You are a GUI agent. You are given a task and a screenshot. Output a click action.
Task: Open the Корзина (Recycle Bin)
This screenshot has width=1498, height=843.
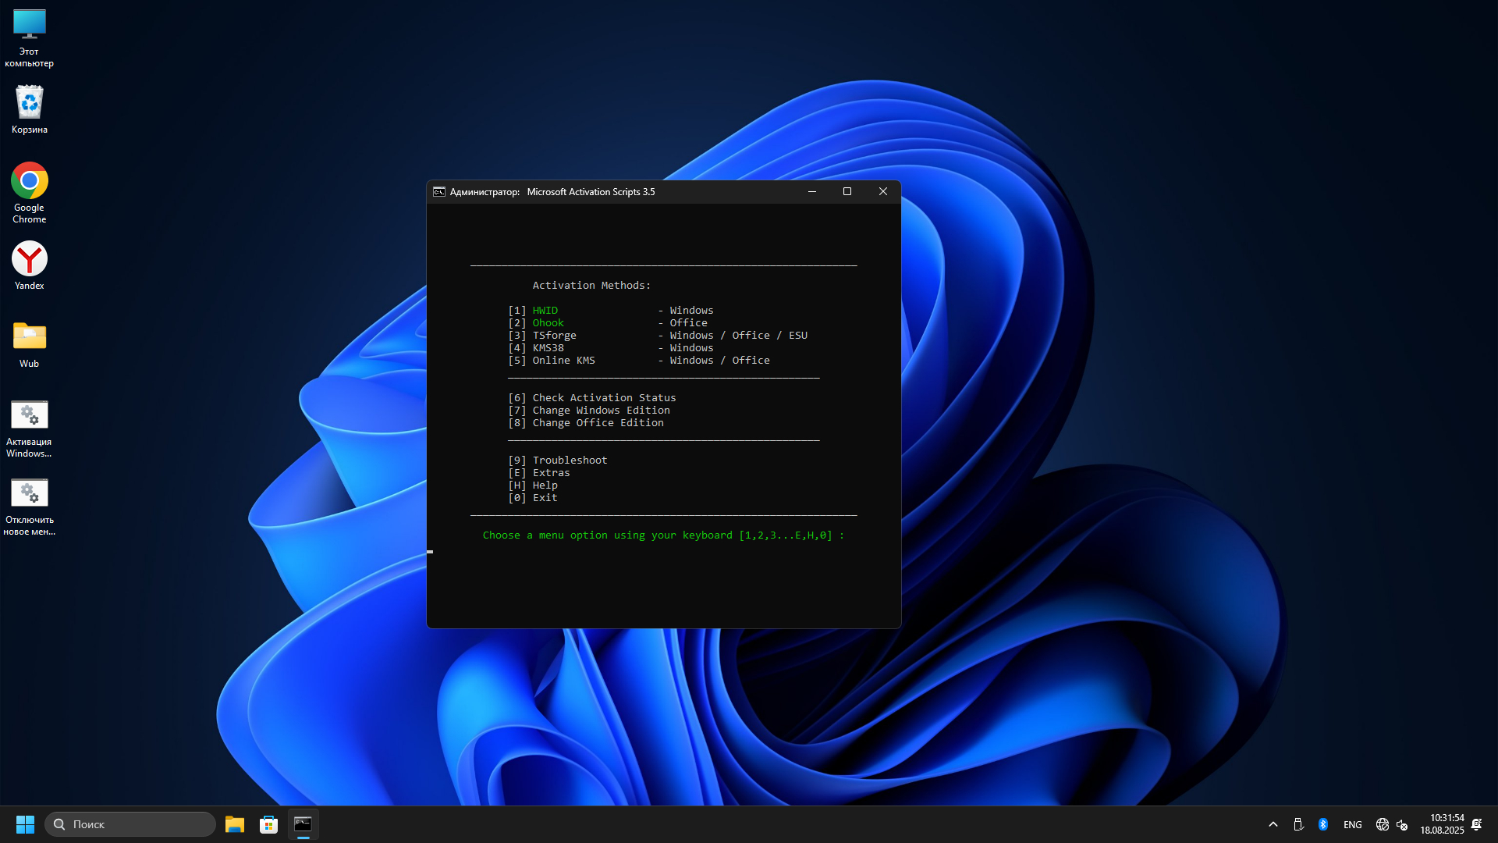coord(29,101)
